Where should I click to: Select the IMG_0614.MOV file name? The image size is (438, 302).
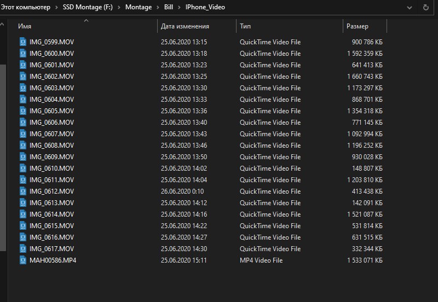51,214
